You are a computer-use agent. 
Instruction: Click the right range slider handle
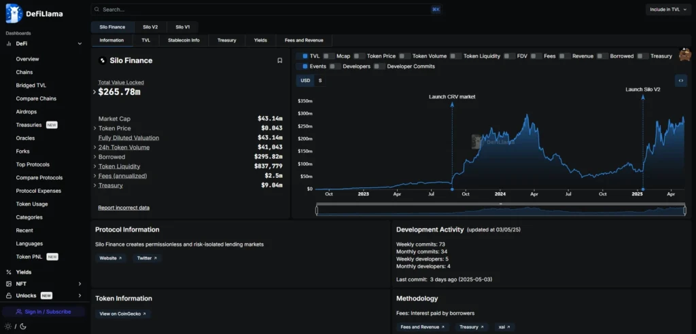[x=685, y=210]
